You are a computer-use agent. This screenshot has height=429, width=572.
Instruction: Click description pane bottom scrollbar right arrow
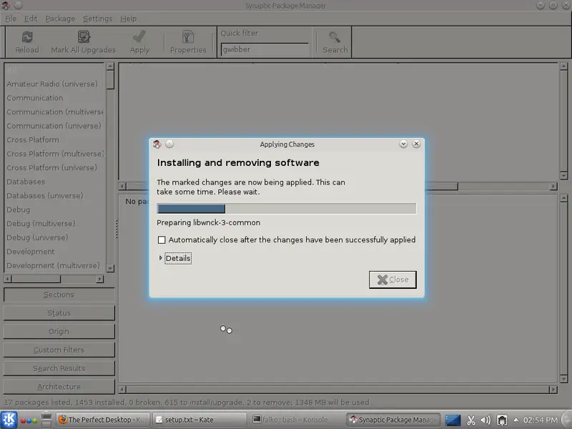553,390
